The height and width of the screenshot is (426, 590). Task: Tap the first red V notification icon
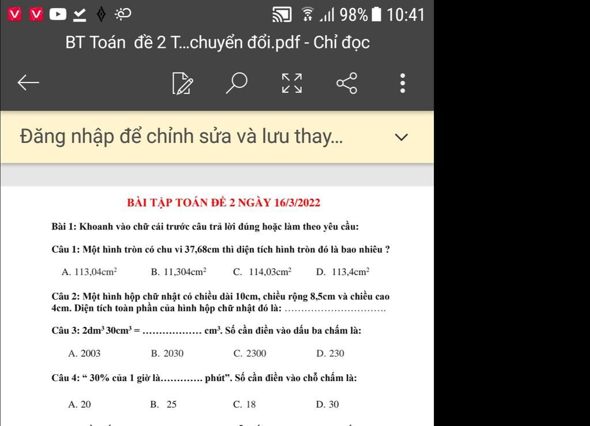click(x=14, y=14)
